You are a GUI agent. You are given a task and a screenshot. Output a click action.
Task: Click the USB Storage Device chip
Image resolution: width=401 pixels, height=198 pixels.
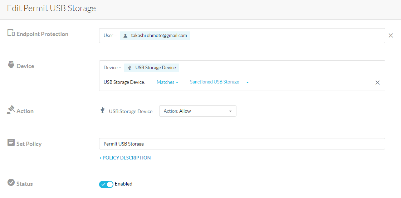click(x=151, y=68)
